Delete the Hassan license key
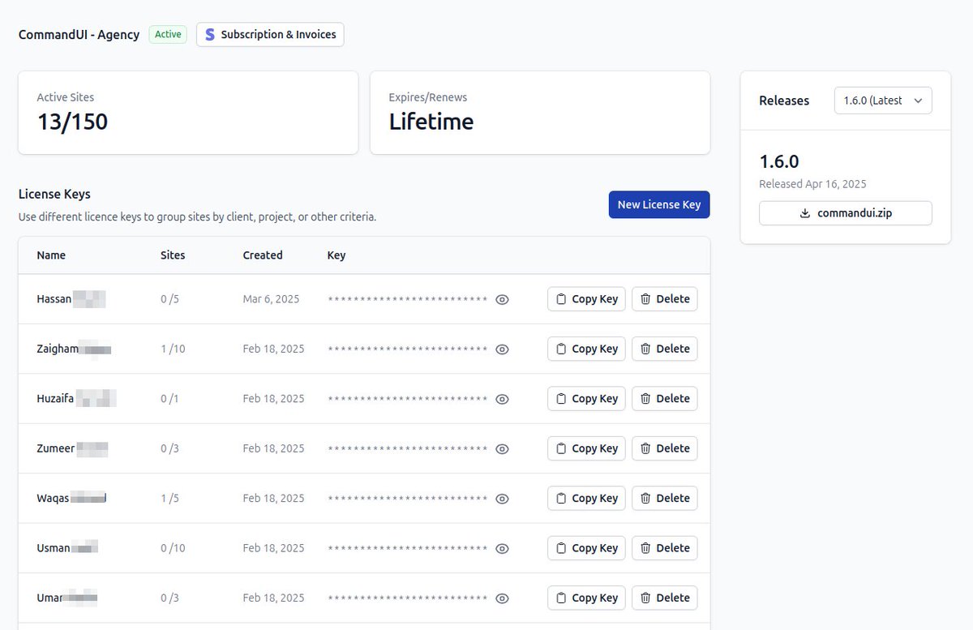The width and height of the screenshot is (973, 630). [664, 298]
